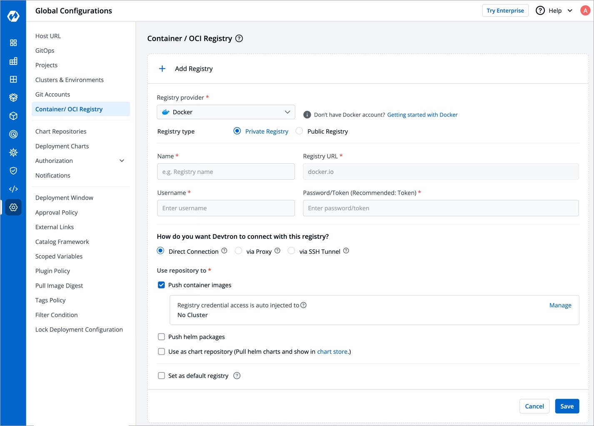Click help icon beside Container / OCI Registry heading

239,39
